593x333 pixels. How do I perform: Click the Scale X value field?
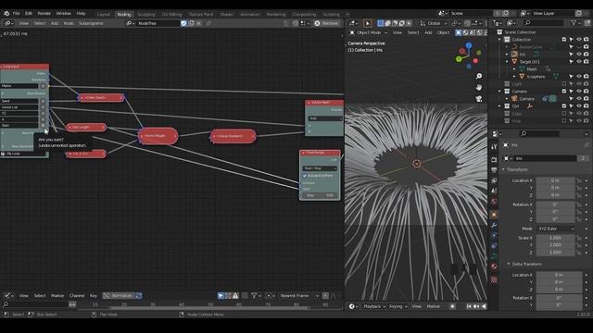tap(555, 238)
